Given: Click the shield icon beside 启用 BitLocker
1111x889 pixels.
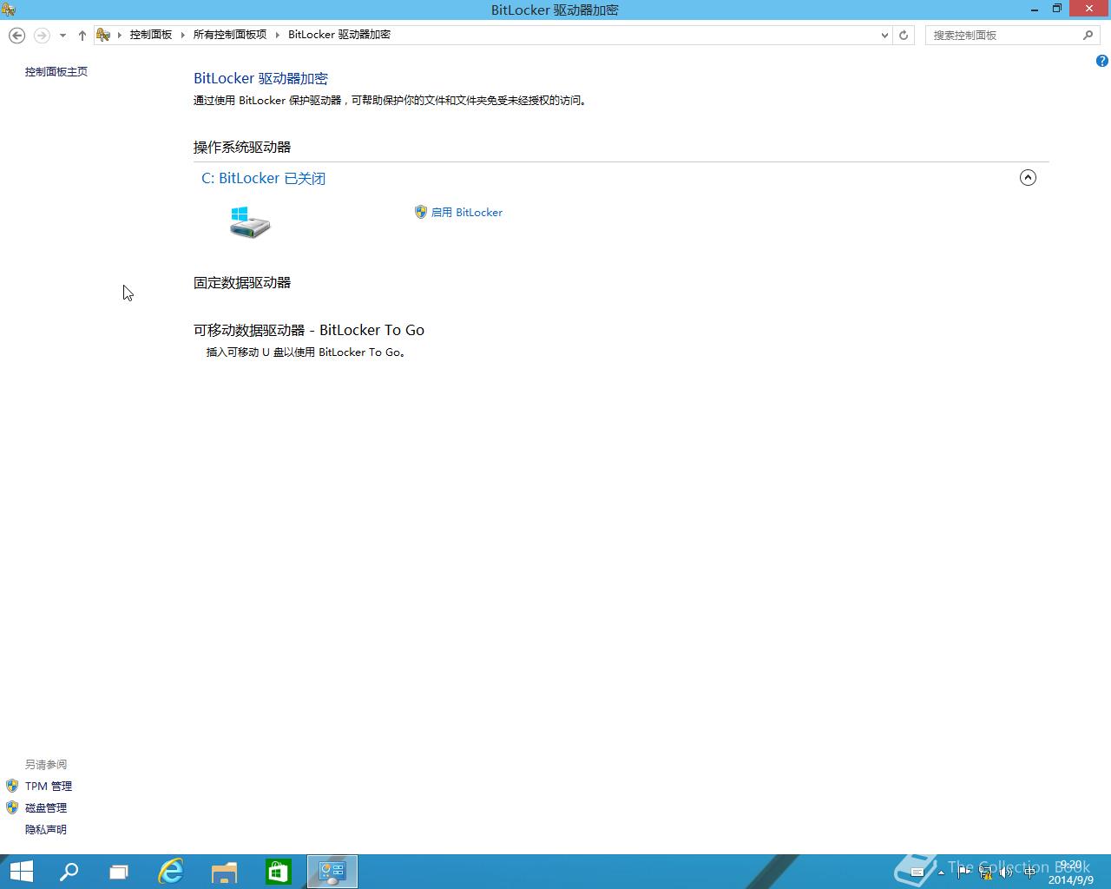Looking at the screenshot, I should point(421,212).
